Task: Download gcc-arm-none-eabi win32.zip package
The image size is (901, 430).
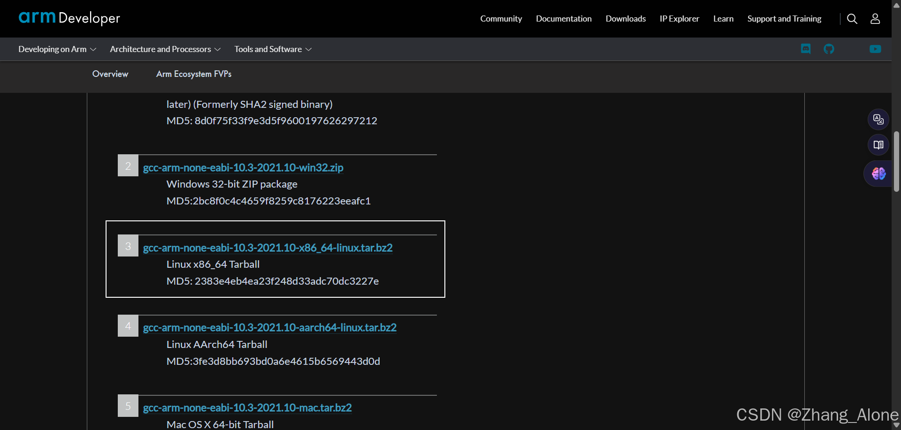Action: (x=243, y=167)
